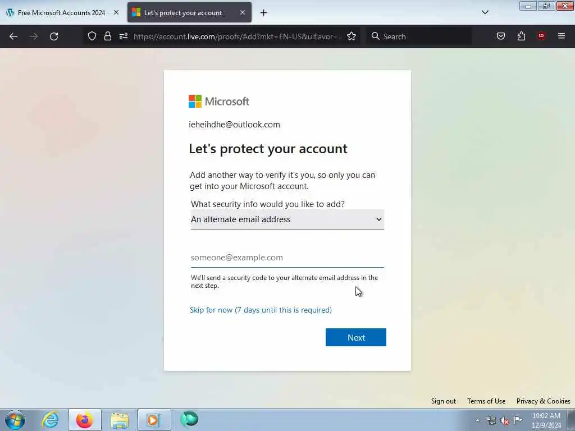Close the Let's protect your account tab
Screen dimensions: 575x431
243,12
